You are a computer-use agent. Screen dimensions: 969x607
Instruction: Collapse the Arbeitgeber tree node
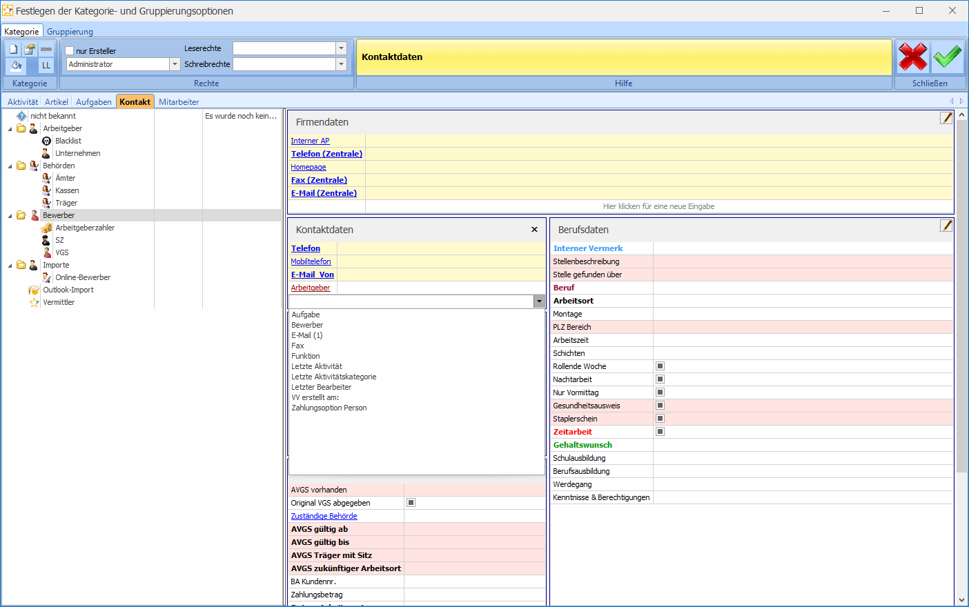pyautogui.click(x=10, y=128)
